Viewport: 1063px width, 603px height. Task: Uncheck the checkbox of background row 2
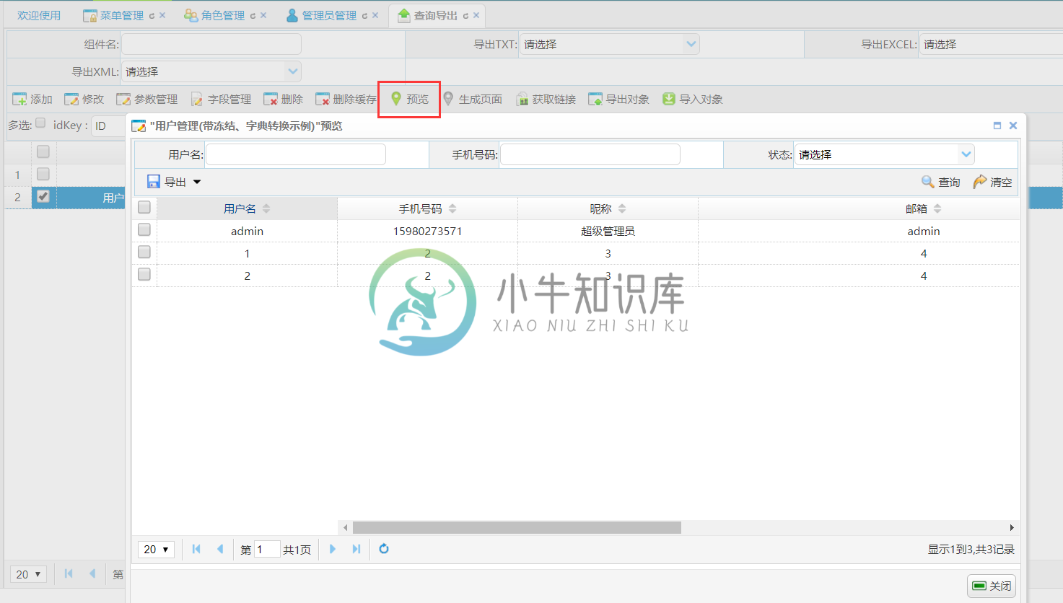pyautogui.click(x=43, y=196)
